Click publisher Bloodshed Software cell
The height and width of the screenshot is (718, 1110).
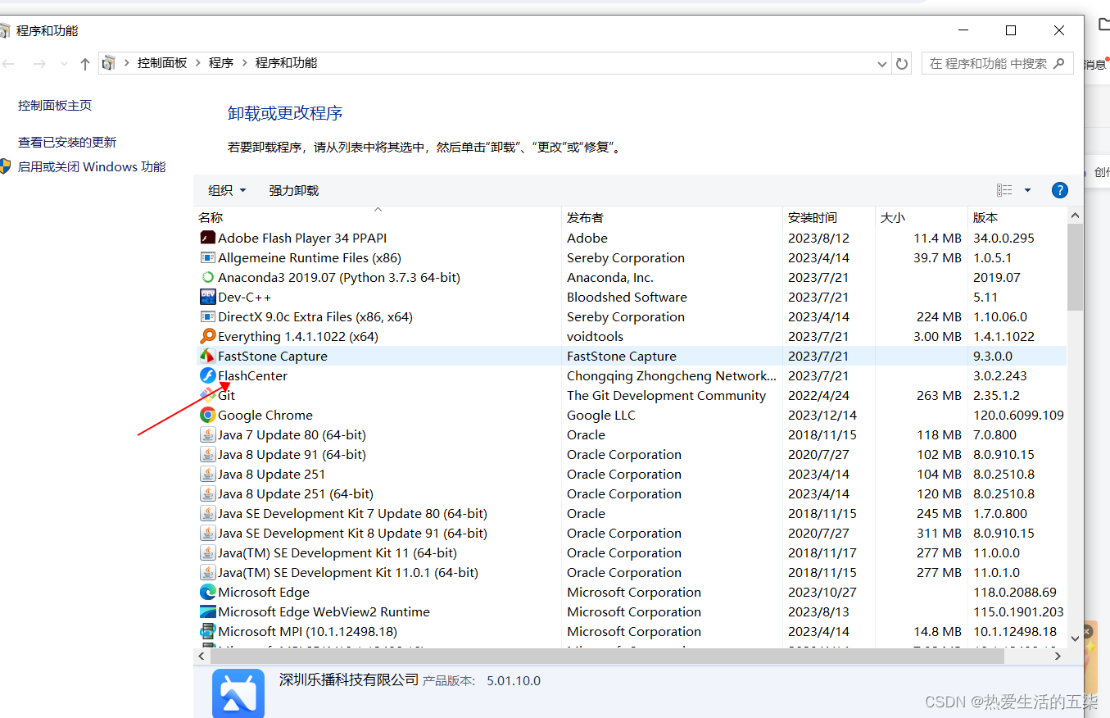(627, 297)
